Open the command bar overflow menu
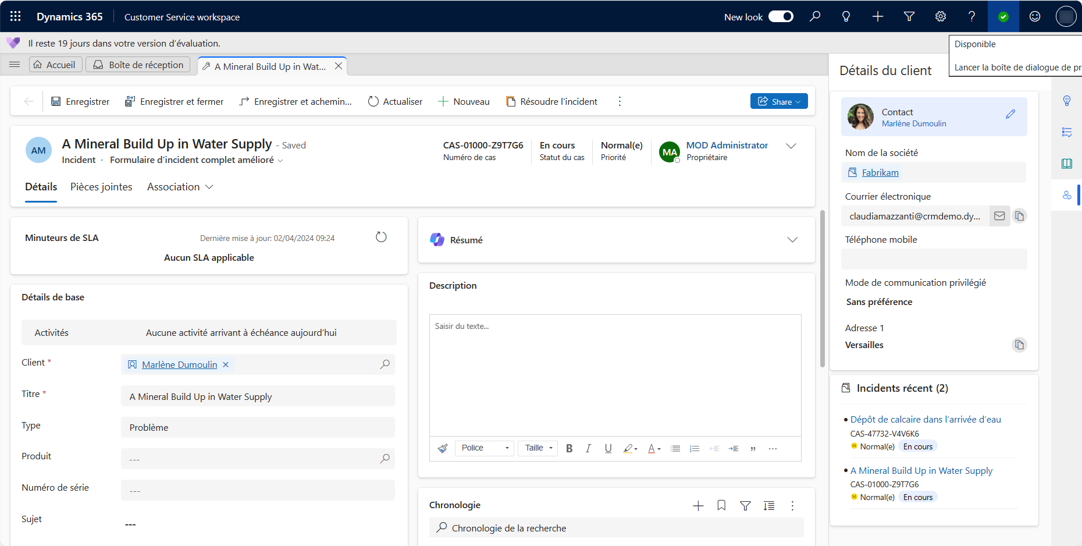 (x=620, y=101)
